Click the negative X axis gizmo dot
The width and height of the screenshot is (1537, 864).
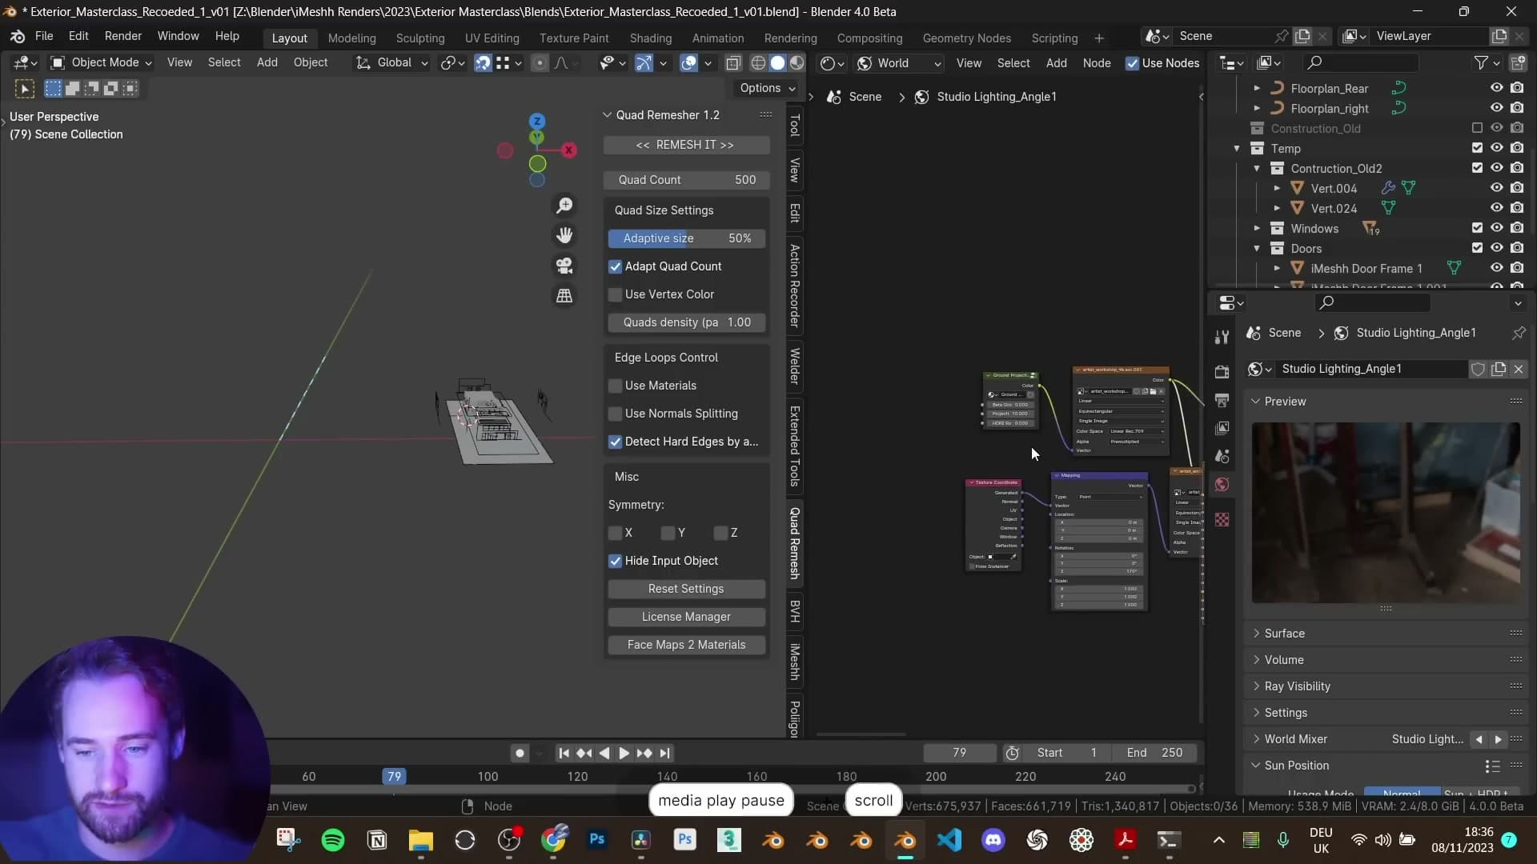pyautogui.click(x=505, y=150)
